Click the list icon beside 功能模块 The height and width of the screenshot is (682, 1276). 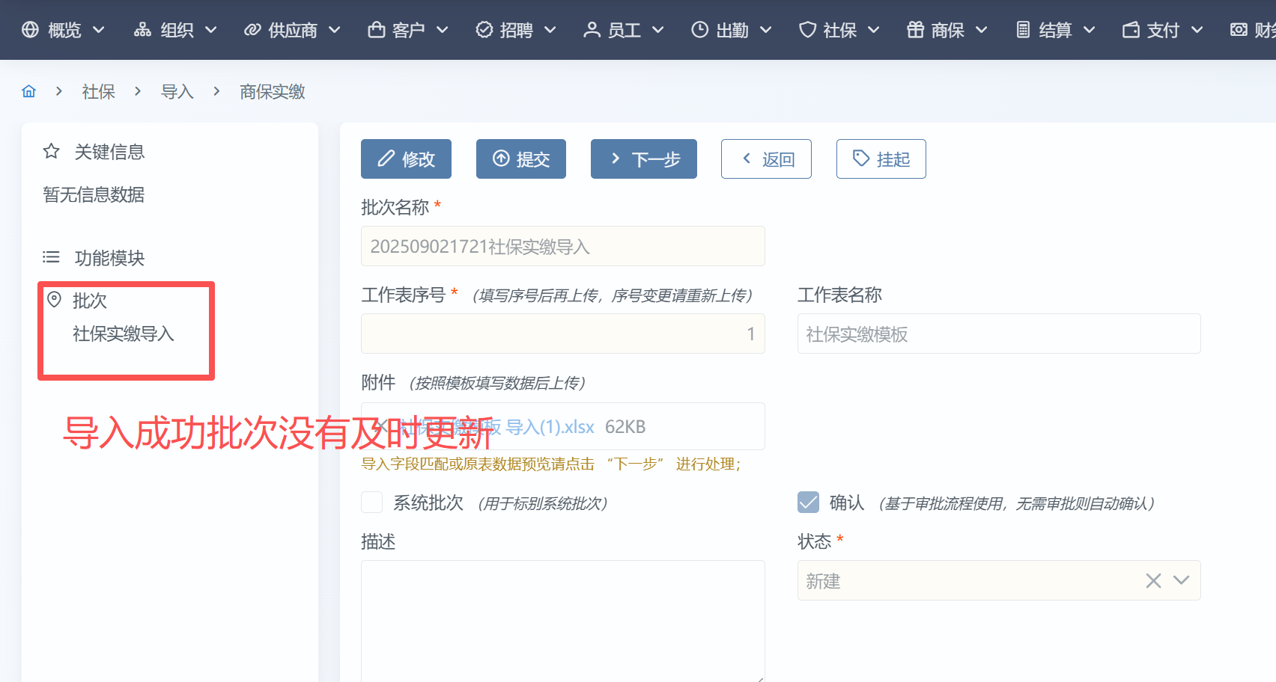tap(51, 258)
